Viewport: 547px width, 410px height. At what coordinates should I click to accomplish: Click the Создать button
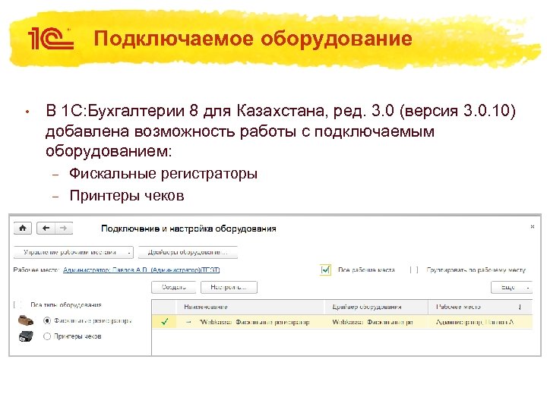pos(174,287)
